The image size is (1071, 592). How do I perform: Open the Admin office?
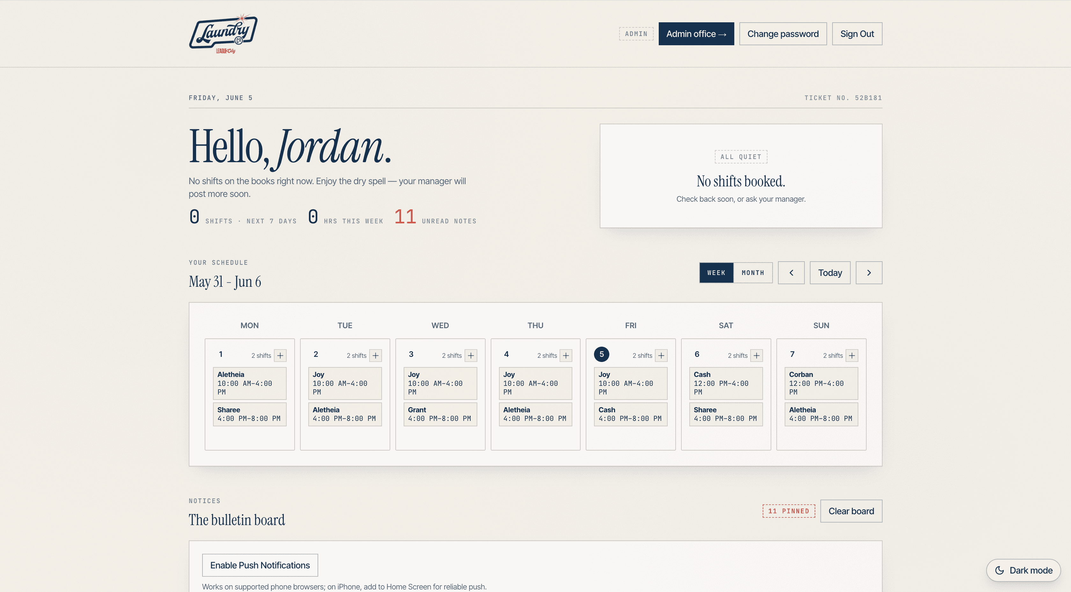pos(696,34)
